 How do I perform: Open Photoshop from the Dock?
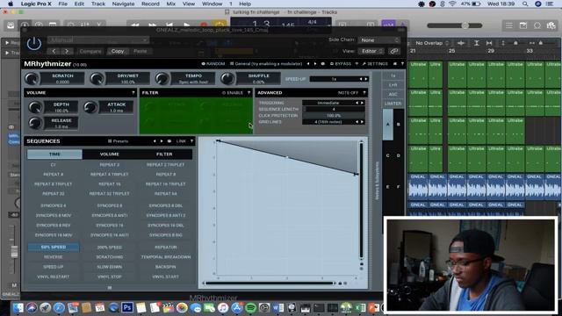tap(126, 307)
